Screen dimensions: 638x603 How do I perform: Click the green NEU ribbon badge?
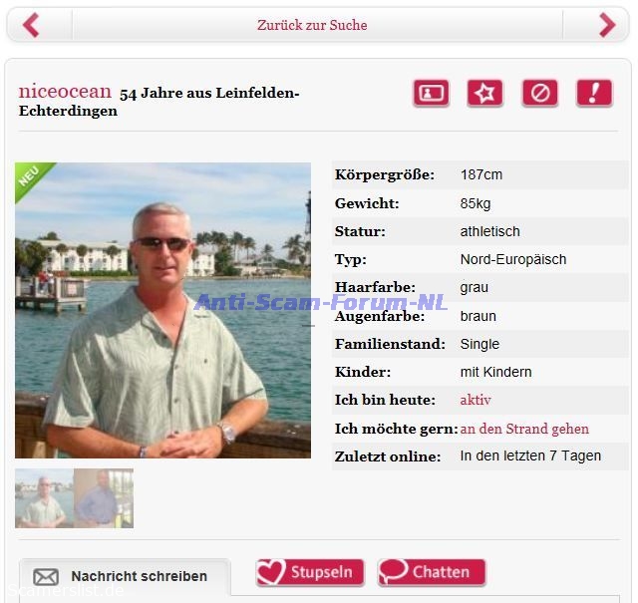coord(31,178)
